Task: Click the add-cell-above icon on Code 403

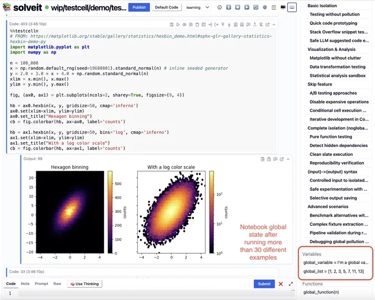Action: (235, 24)
